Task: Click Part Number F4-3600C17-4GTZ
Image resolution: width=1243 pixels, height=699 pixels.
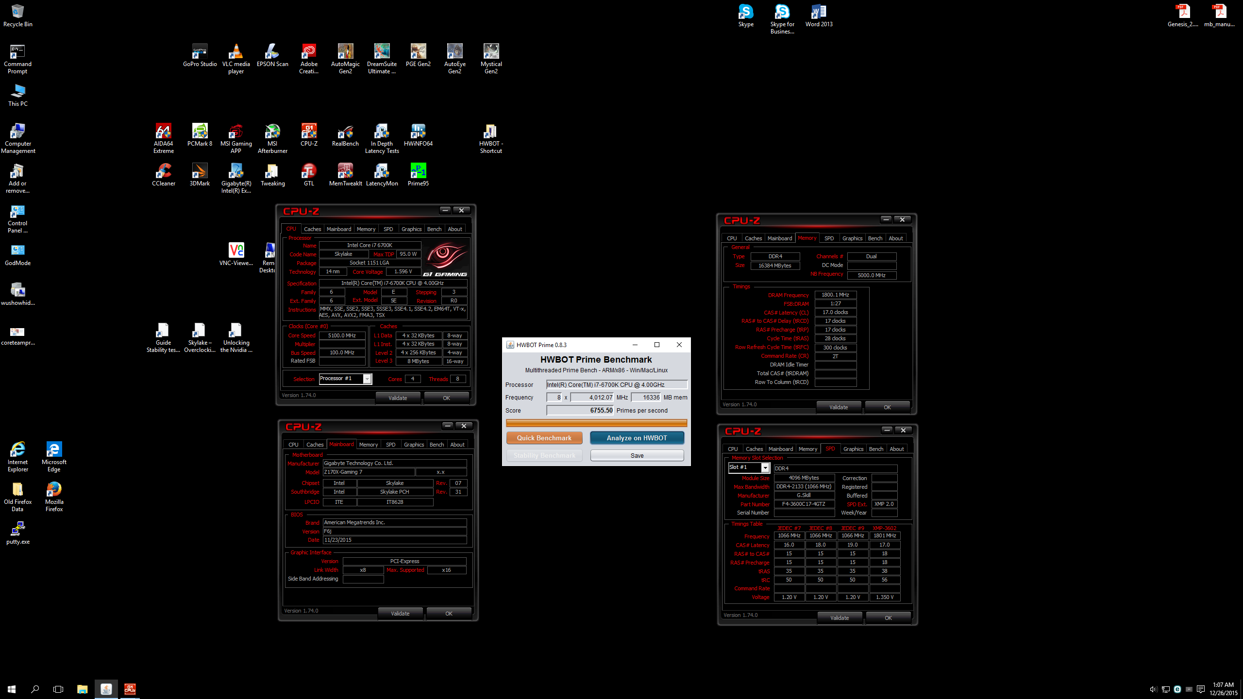Action: (x=804, y=504)
